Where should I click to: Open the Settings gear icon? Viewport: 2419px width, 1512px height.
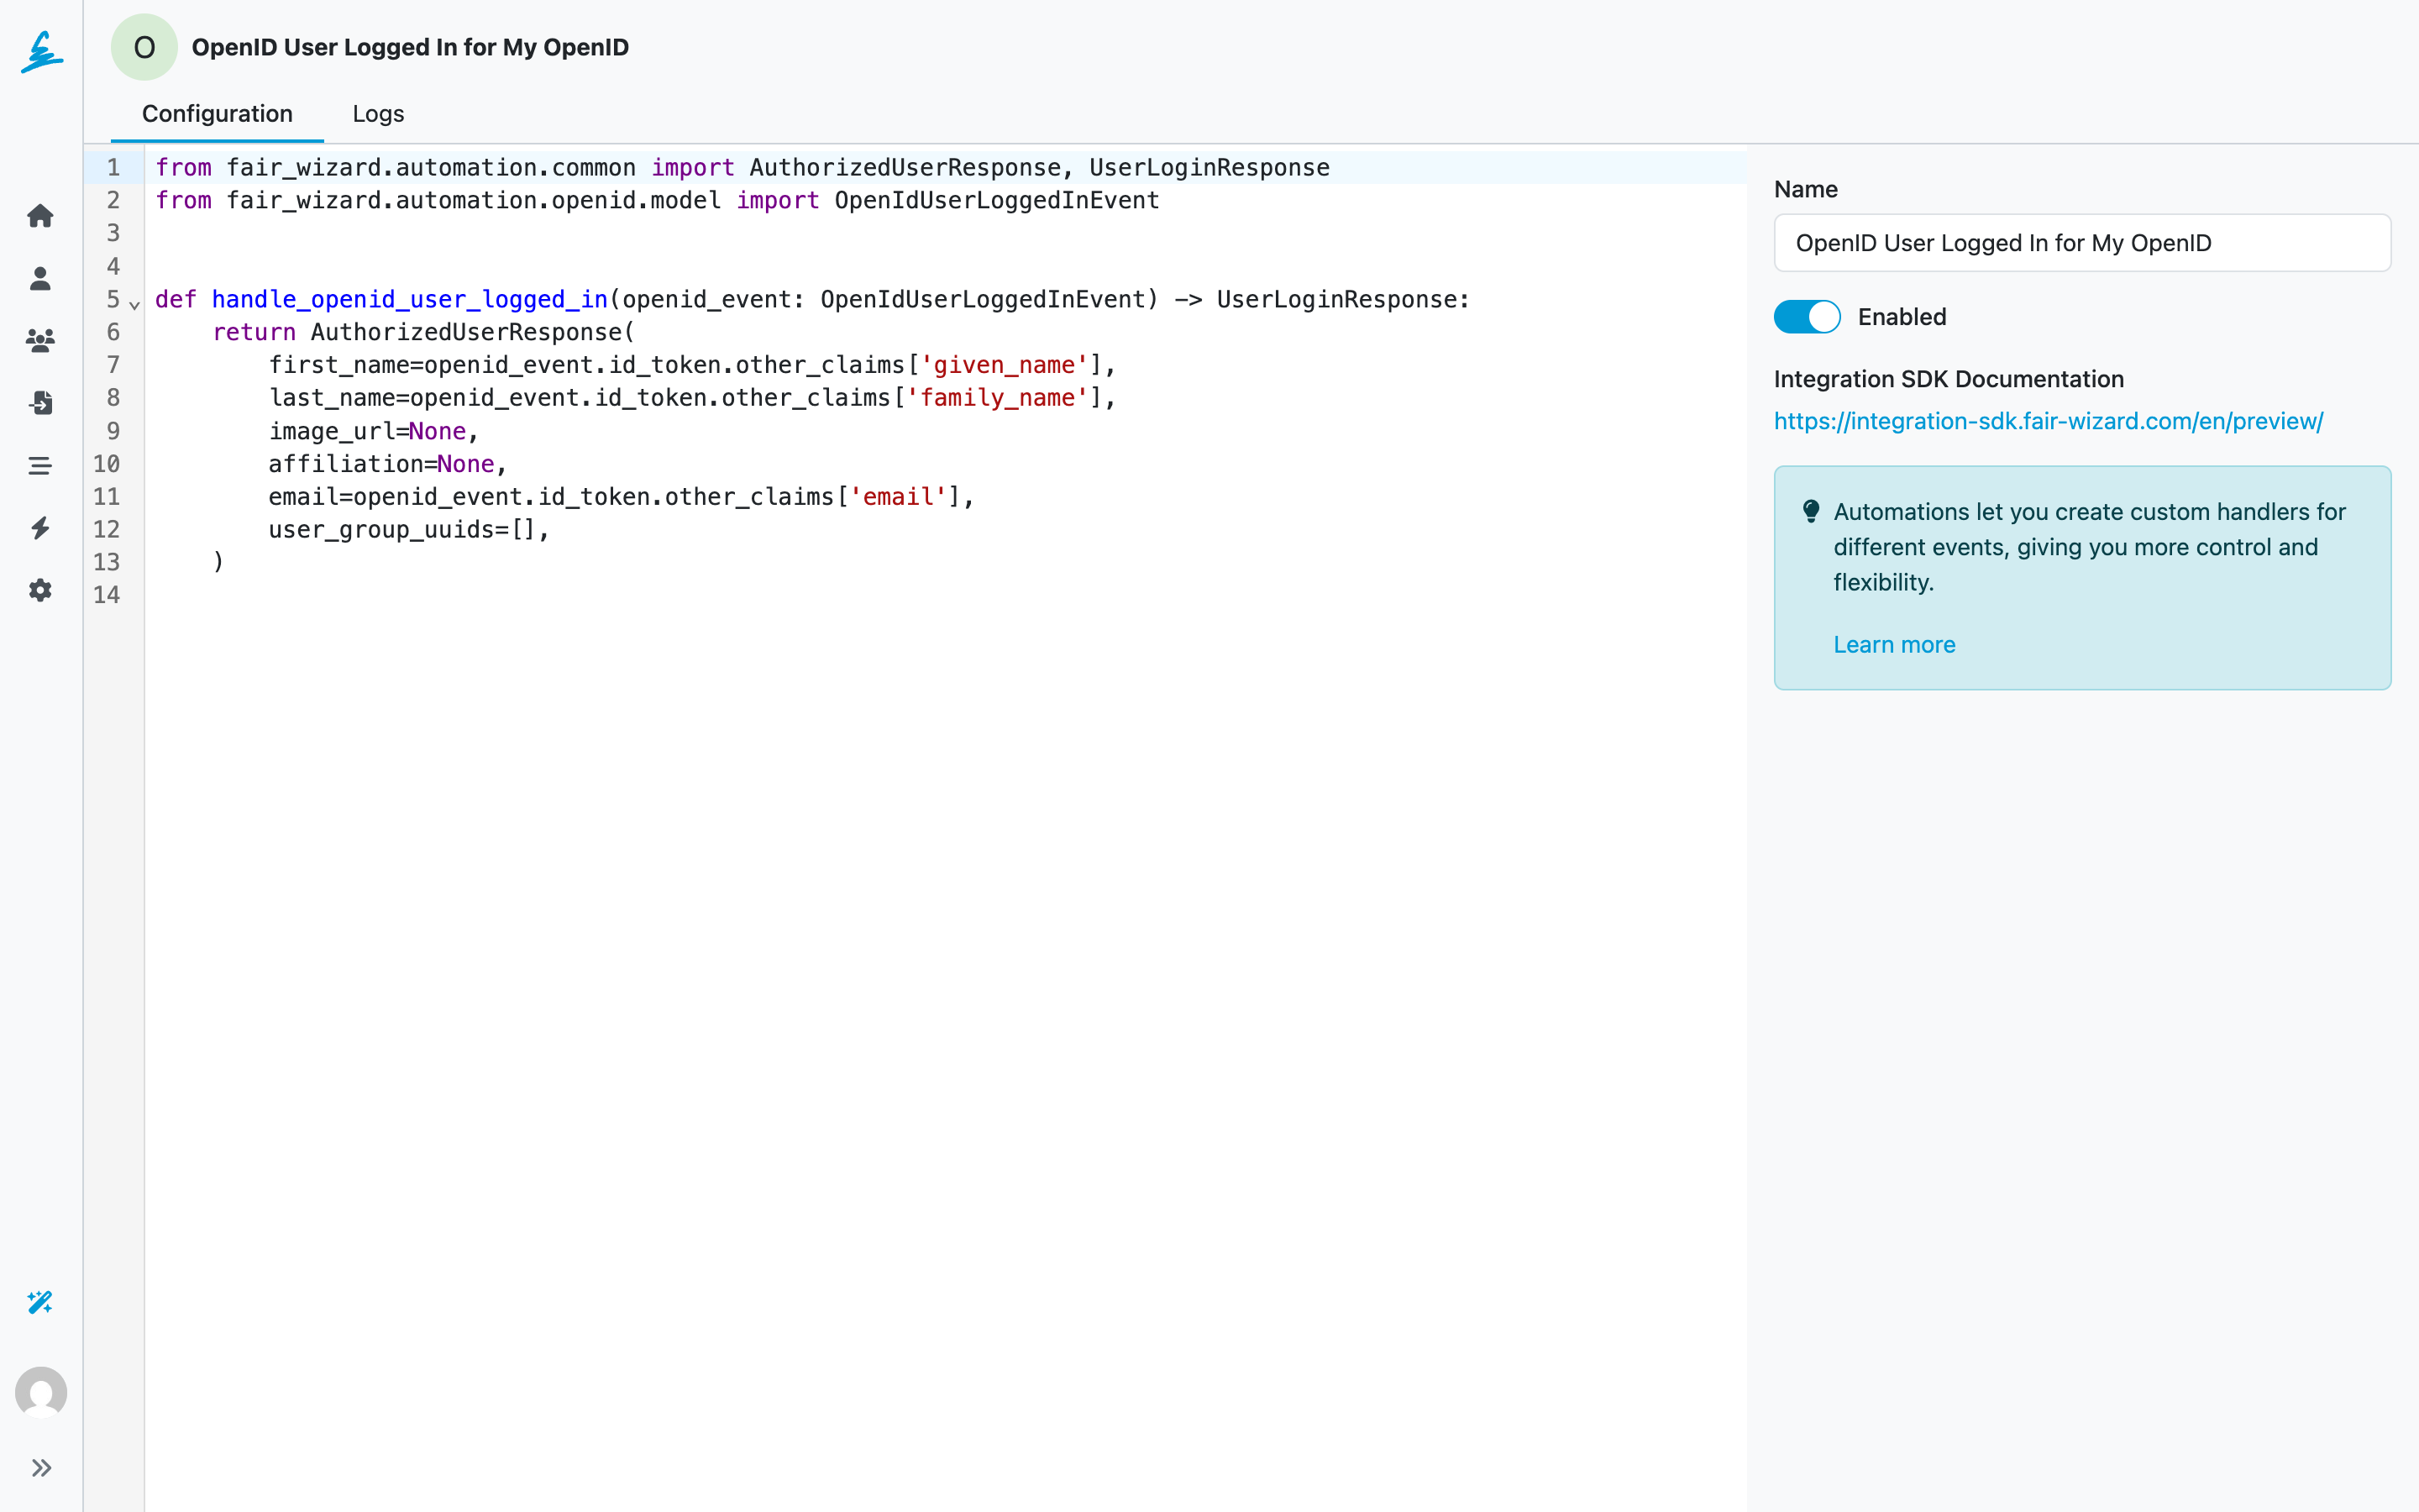(x=40, y=590)
